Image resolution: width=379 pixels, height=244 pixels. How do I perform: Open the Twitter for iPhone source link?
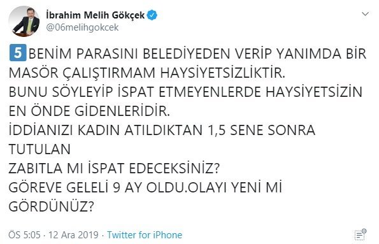145,235
